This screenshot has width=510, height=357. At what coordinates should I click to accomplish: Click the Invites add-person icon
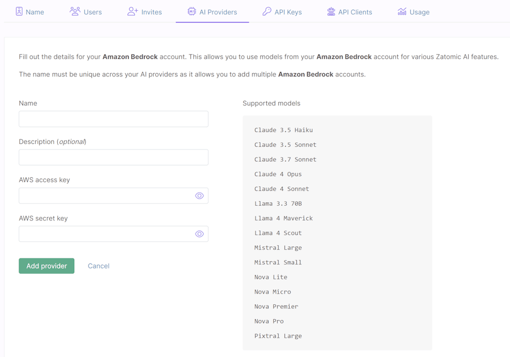[x=133, y=11]
